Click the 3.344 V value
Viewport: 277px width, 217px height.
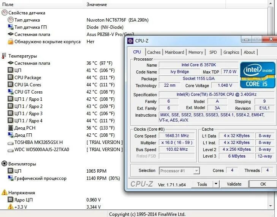tap(93, 207)
